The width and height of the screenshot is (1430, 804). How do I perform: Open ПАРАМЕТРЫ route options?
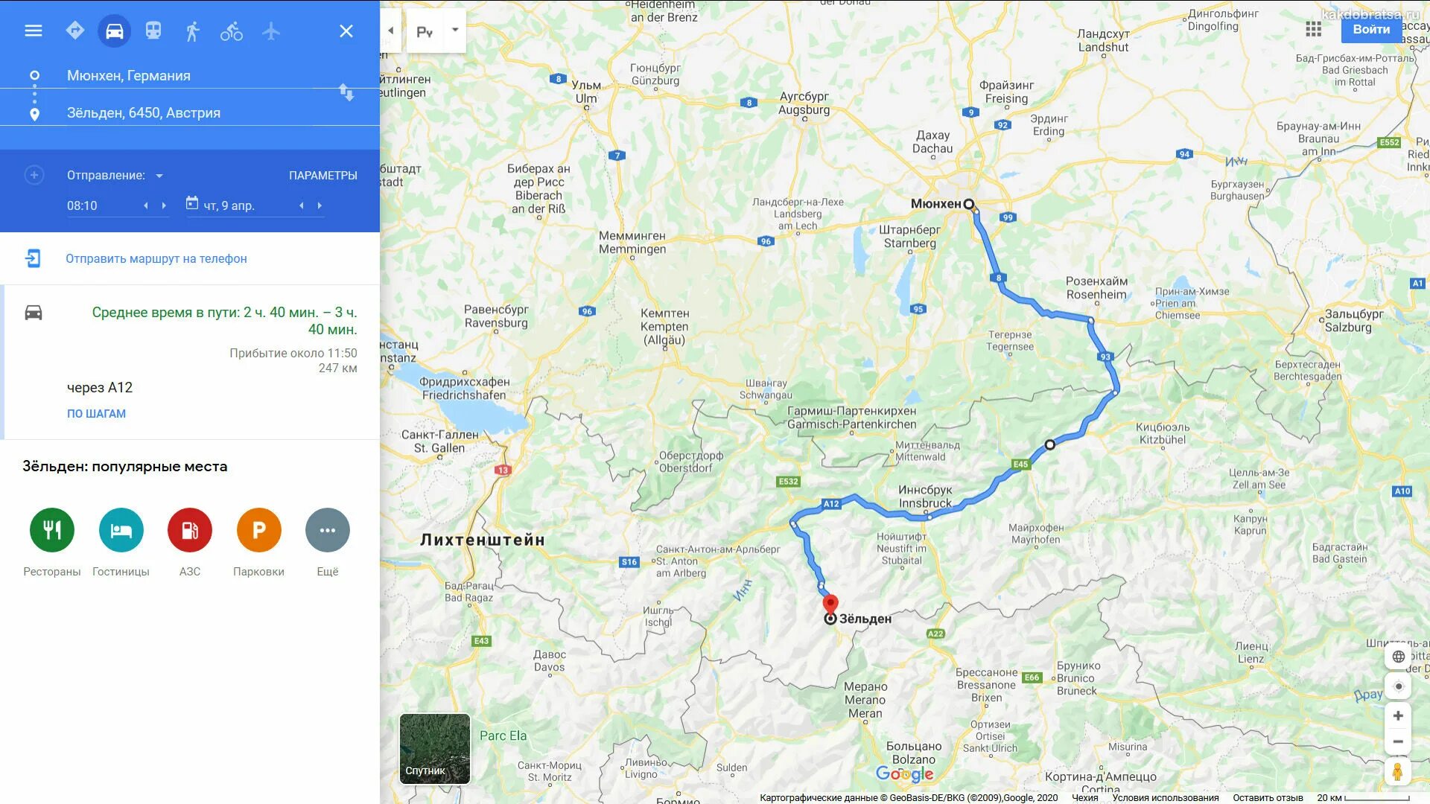pos(323,176)
